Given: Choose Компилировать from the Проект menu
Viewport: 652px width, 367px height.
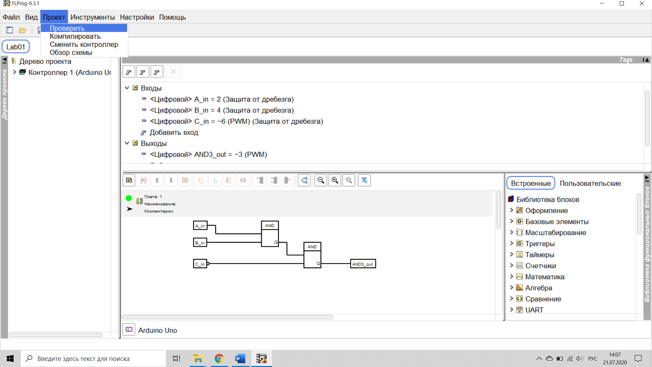Looking at the screenshot, I should tap(75, 36).
